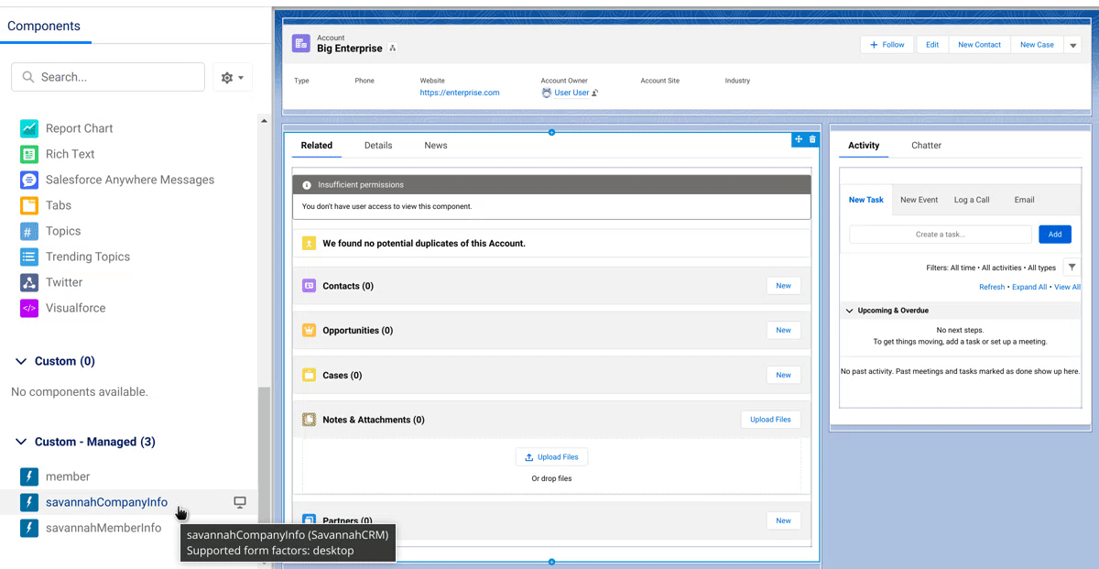
Task: Click New in the Partners list
Action: pos(784,520)
